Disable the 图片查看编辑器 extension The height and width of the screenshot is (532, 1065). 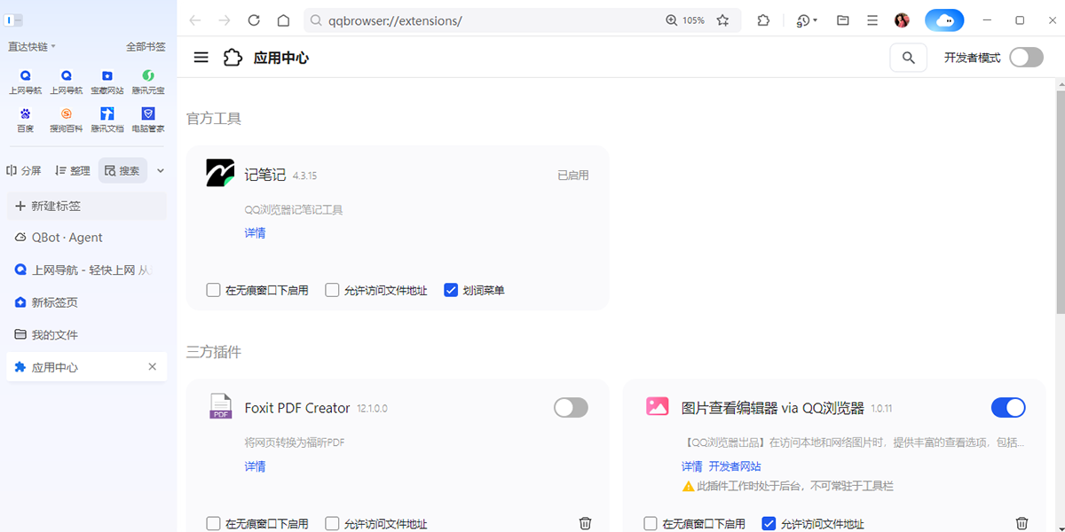1008,408
